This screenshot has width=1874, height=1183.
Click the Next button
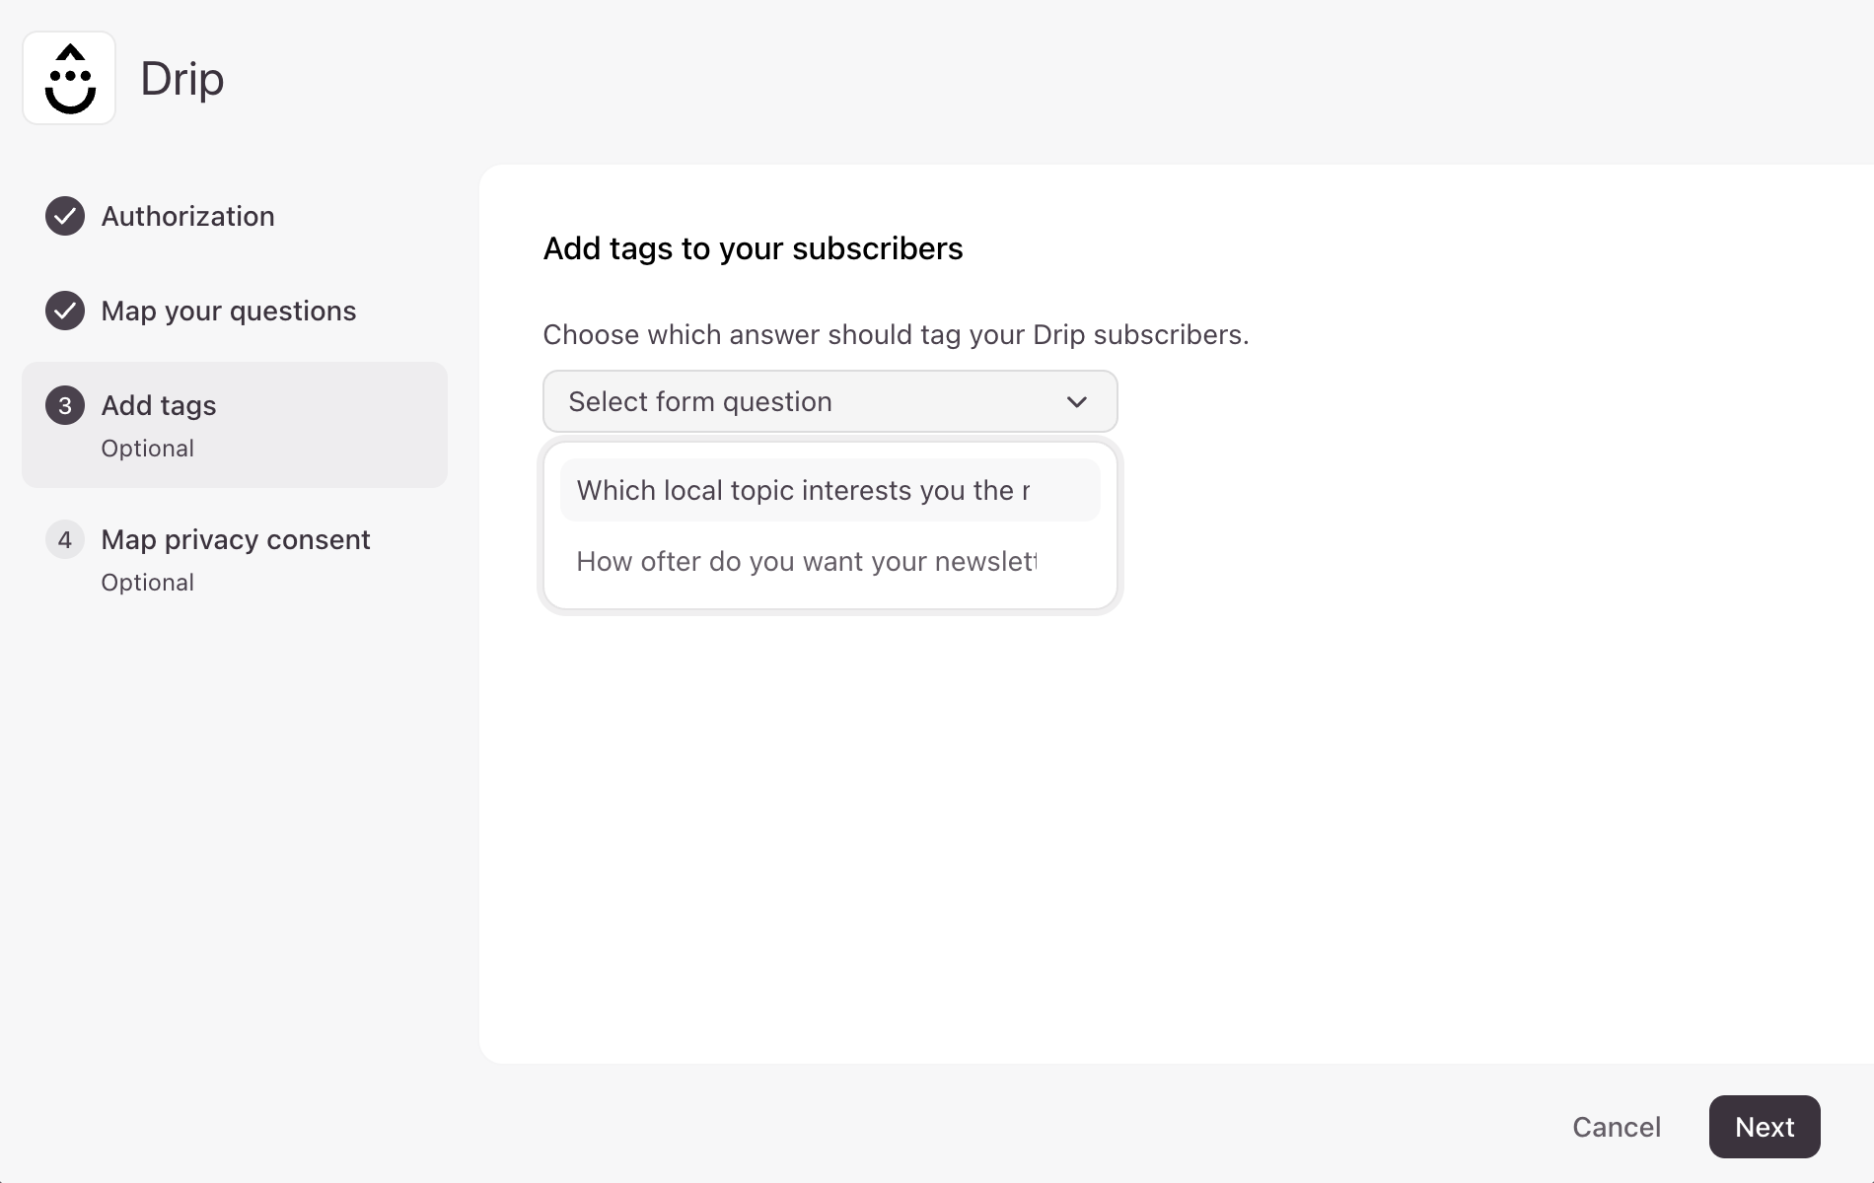click(x=1765, y=1127)
